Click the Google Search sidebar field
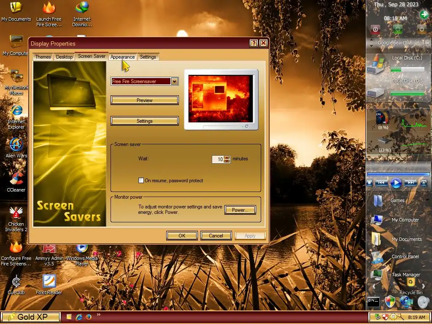Image resolution: width=432 pixels, height=324 pixels. coord(395,43)
